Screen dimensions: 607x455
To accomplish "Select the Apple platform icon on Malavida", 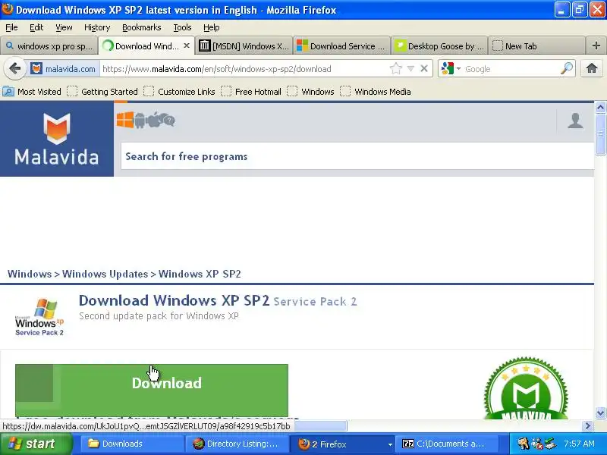I will coord(153,120).
